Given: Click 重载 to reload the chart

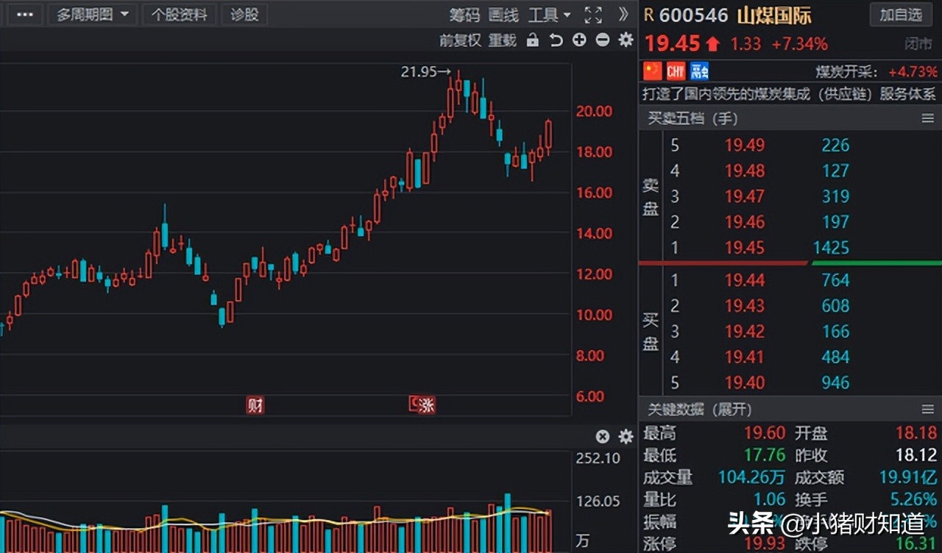Looking at the screenshot, I should point(503,40).
